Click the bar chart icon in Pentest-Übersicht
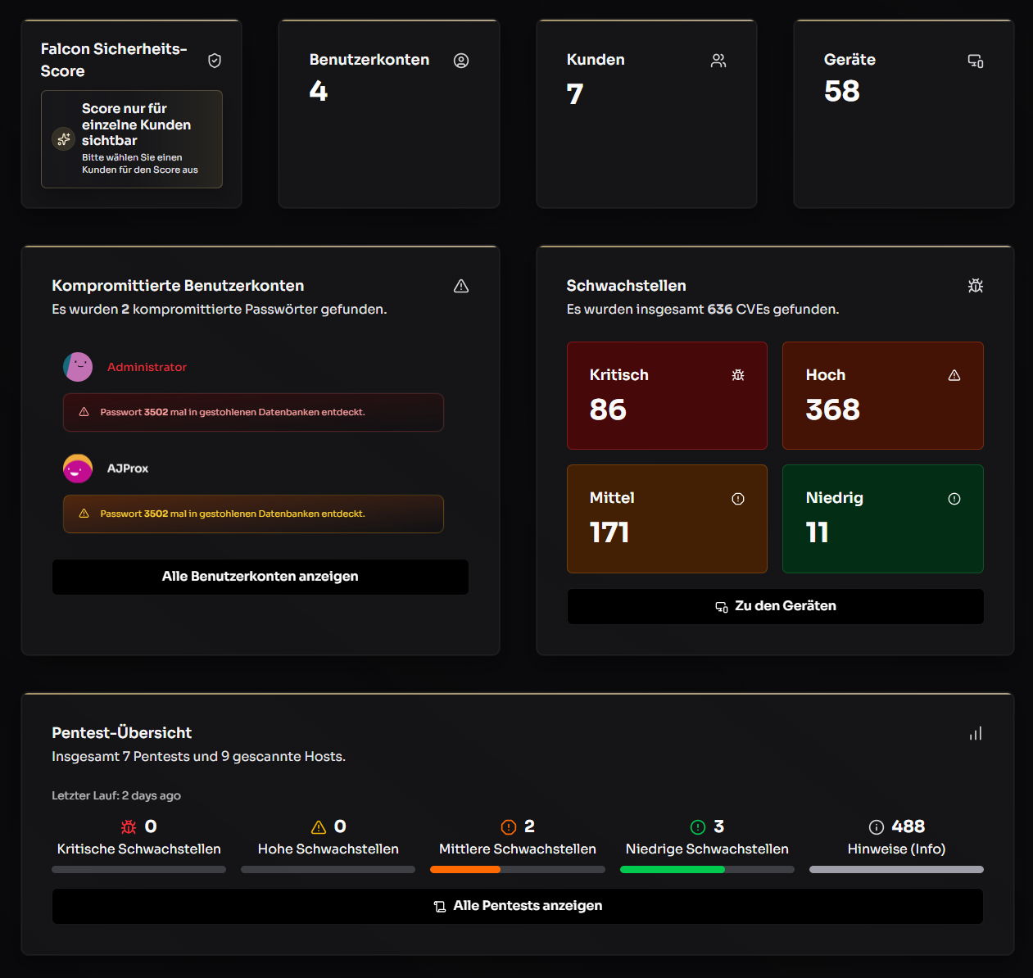The image size is (1033, 978). tap(976, 733)
